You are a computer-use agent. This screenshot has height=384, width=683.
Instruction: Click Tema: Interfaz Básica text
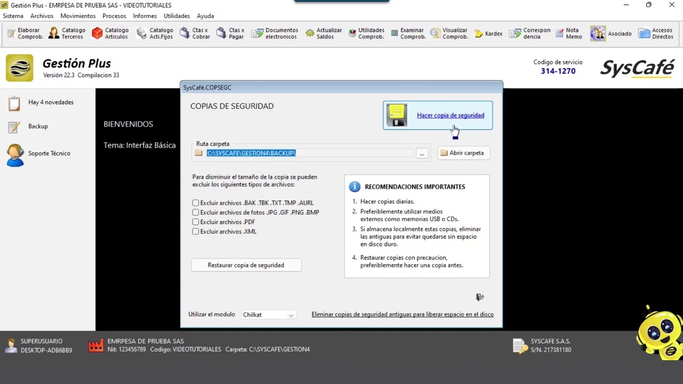coord(139,145)
